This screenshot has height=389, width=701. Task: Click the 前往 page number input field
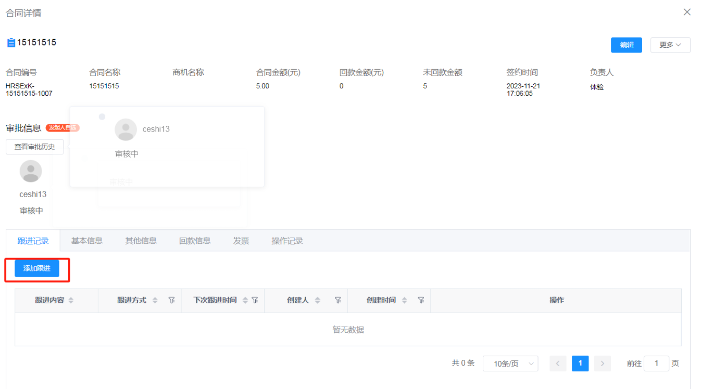coord(657,363)
